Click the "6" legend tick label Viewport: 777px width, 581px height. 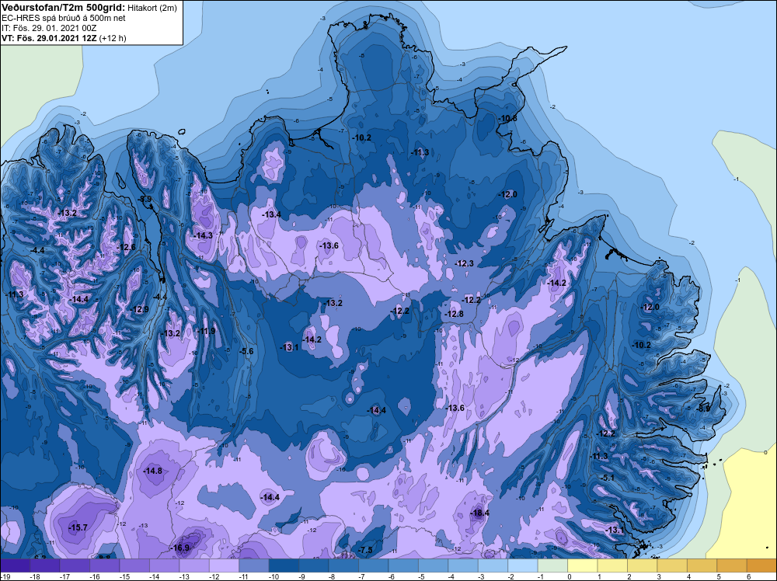pos(748,576)
